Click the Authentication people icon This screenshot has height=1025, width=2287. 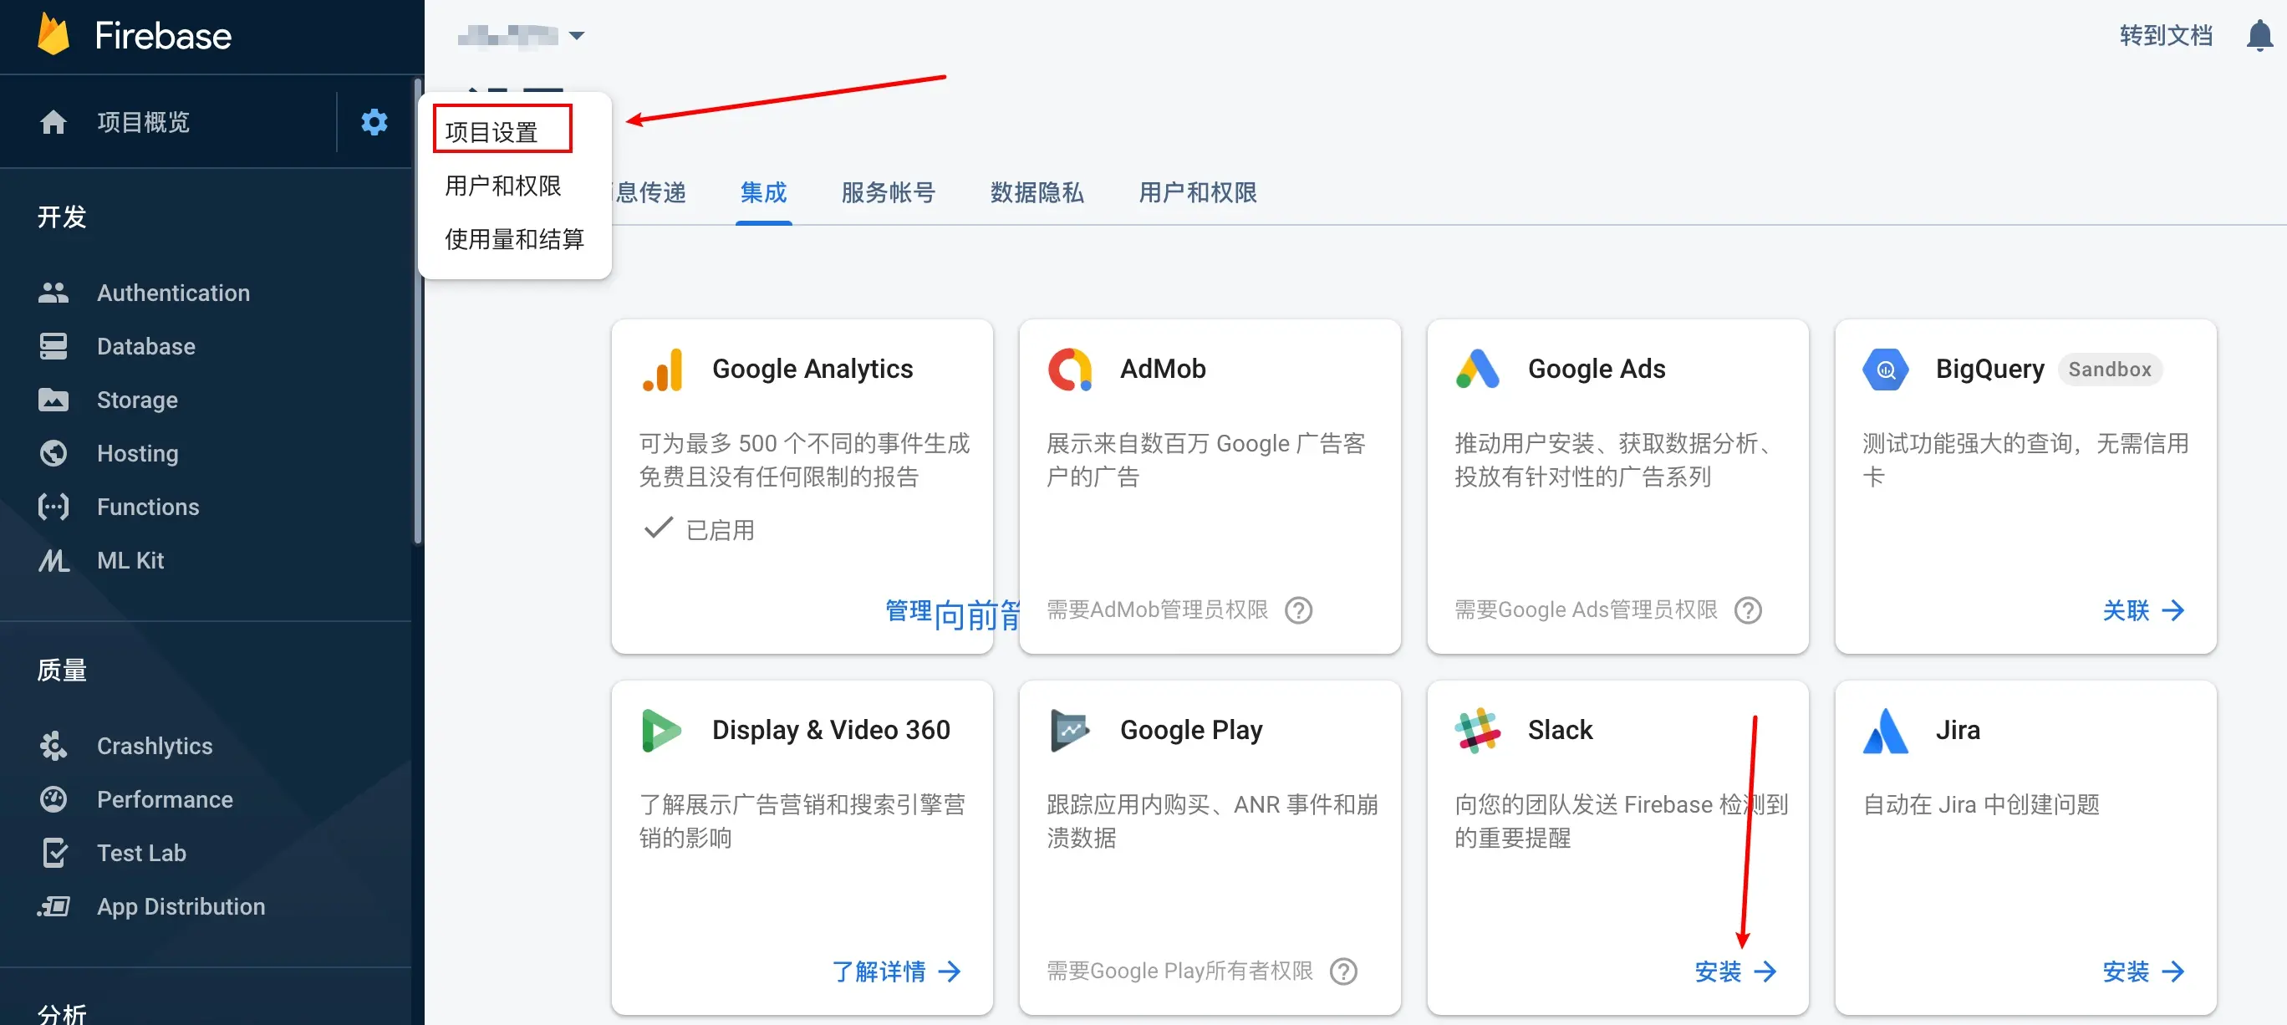tap(53, 293)
